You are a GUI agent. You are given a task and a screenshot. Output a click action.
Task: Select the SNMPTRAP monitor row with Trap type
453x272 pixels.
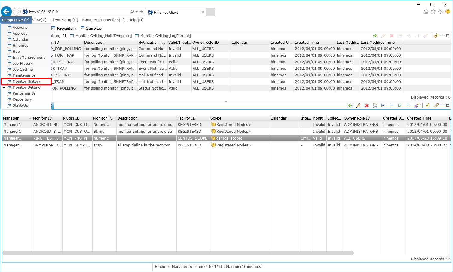pos(226,145)
